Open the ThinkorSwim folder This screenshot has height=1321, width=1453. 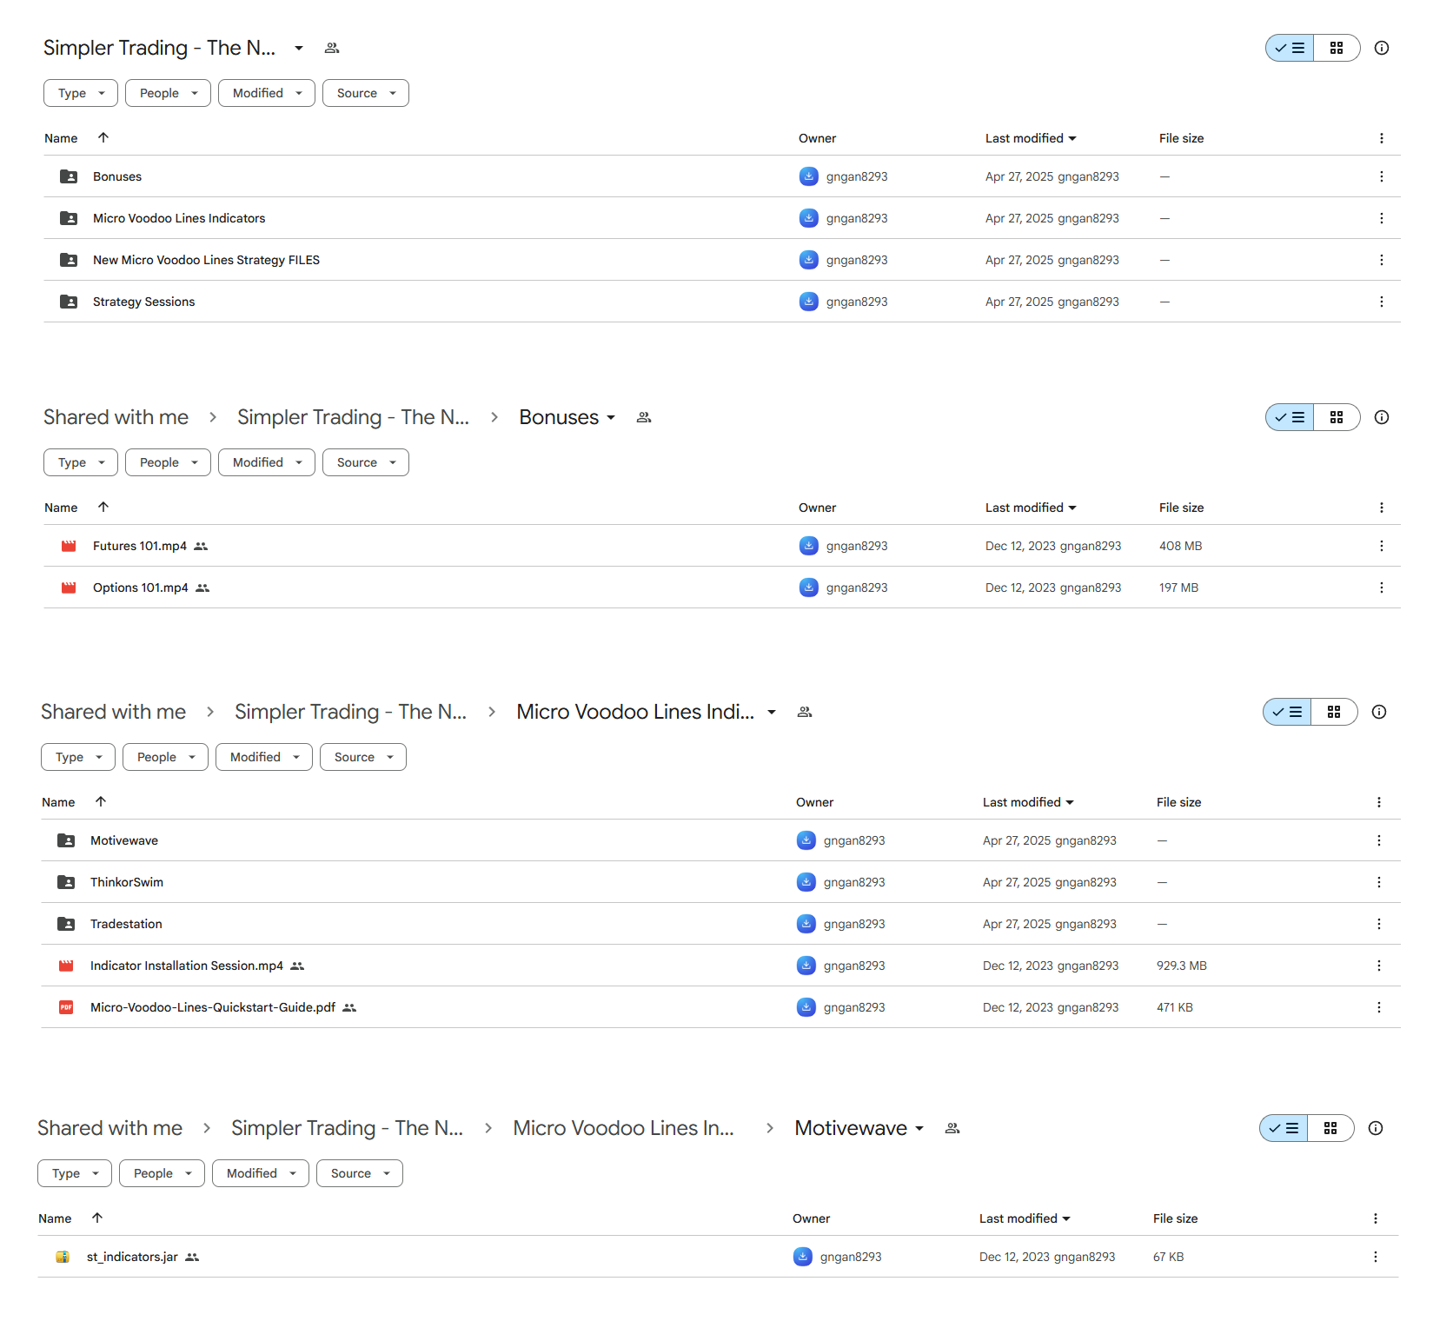(x=720, y=882)
